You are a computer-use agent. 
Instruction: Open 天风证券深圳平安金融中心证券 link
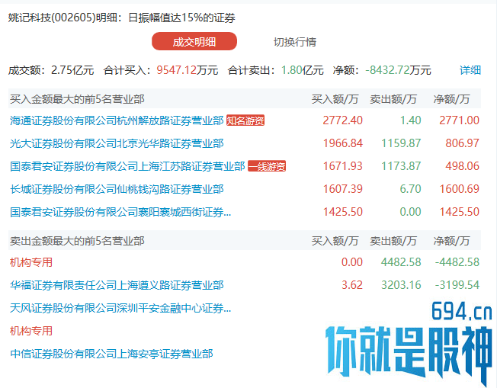[120, 308]
